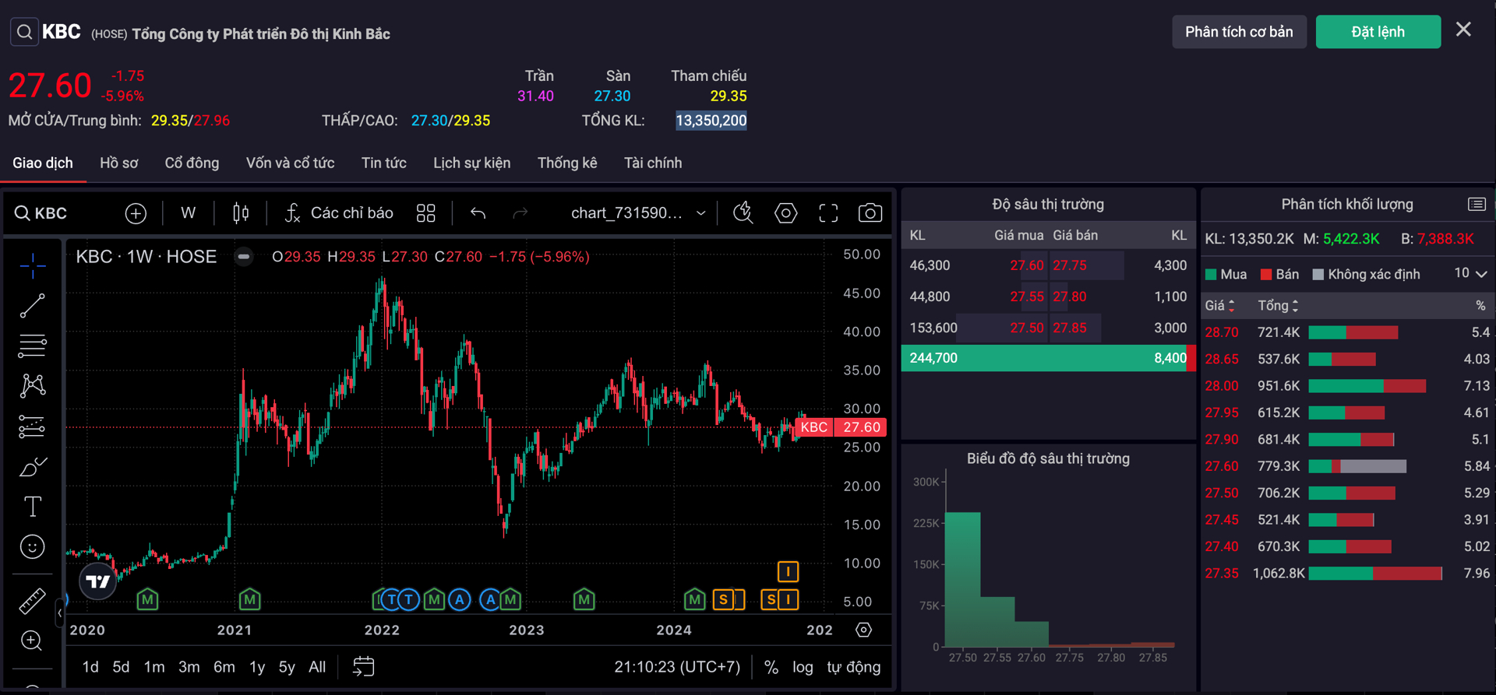
Task: Select the trend line drawing tool
Action: (x=32, y=306)
